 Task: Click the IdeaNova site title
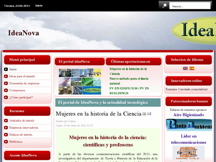pyautogui.click(x=23, y=33)
